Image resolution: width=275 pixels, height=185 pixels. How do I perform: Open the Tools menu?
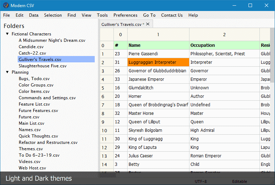click(x=102, y=15)
